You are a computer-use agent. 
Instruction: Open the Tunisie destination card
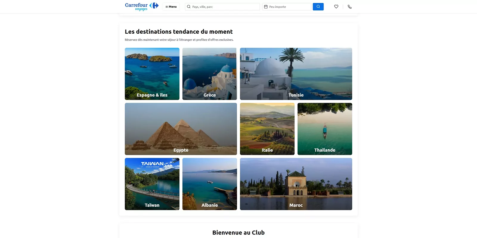click(x=296, y=74)
